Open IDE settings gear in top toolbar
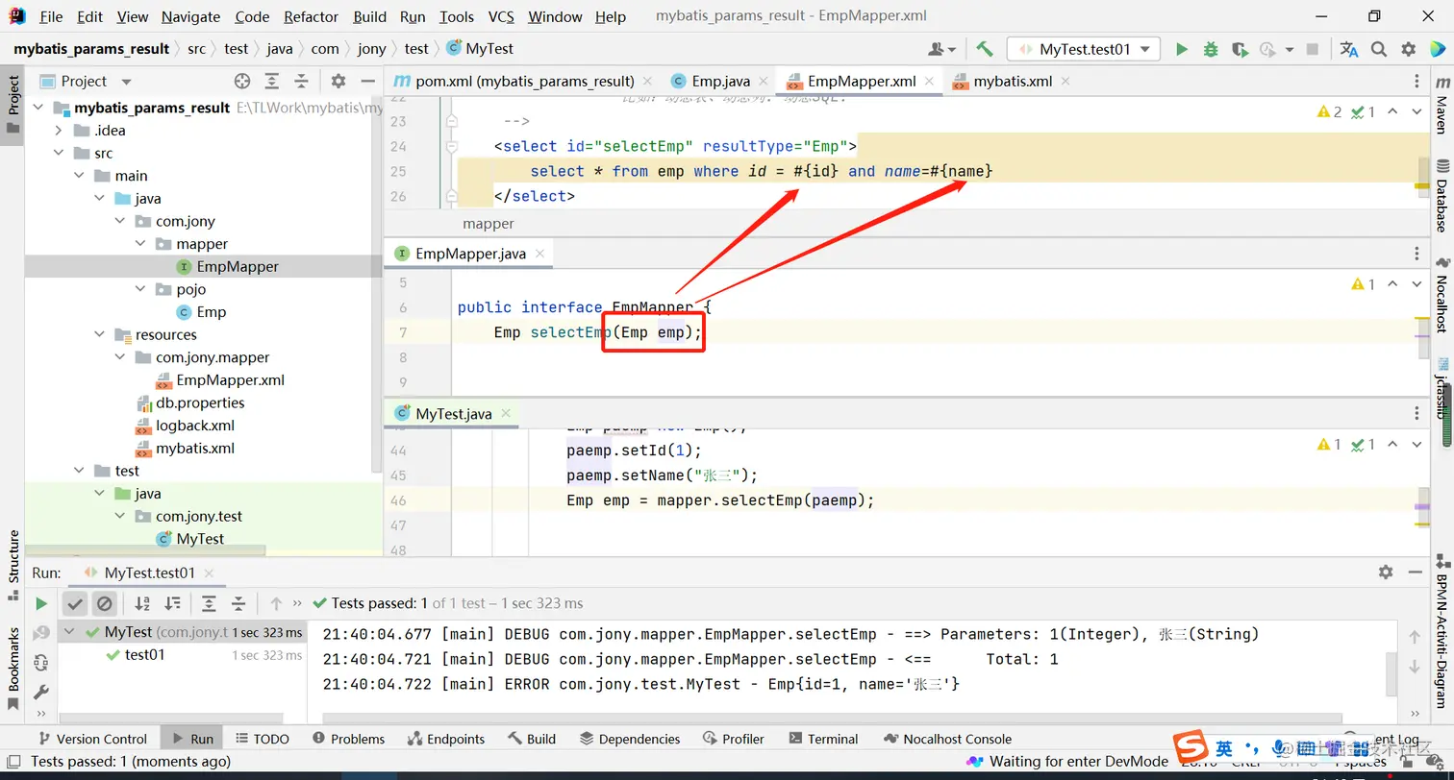The height and width of the screenshot is (780, 1454). pyautogui.click(x=1408, y=49)
